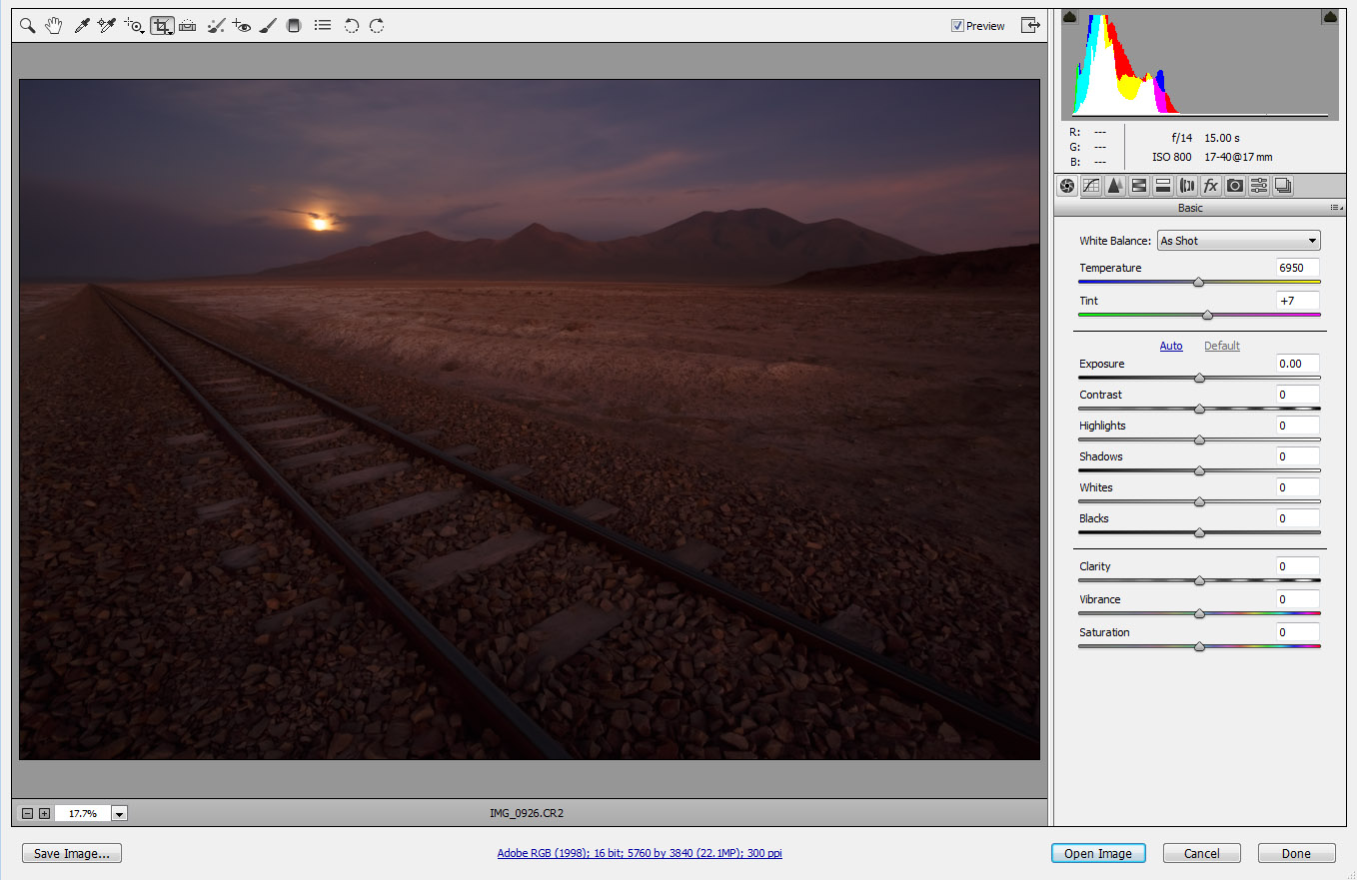Click the Cancel button

coord(1202,854)
